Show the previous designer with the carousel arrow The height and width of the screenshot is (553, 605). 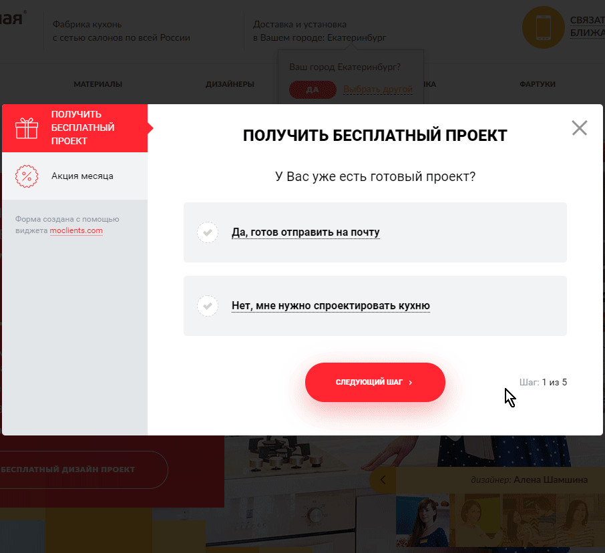coord(383,480)
